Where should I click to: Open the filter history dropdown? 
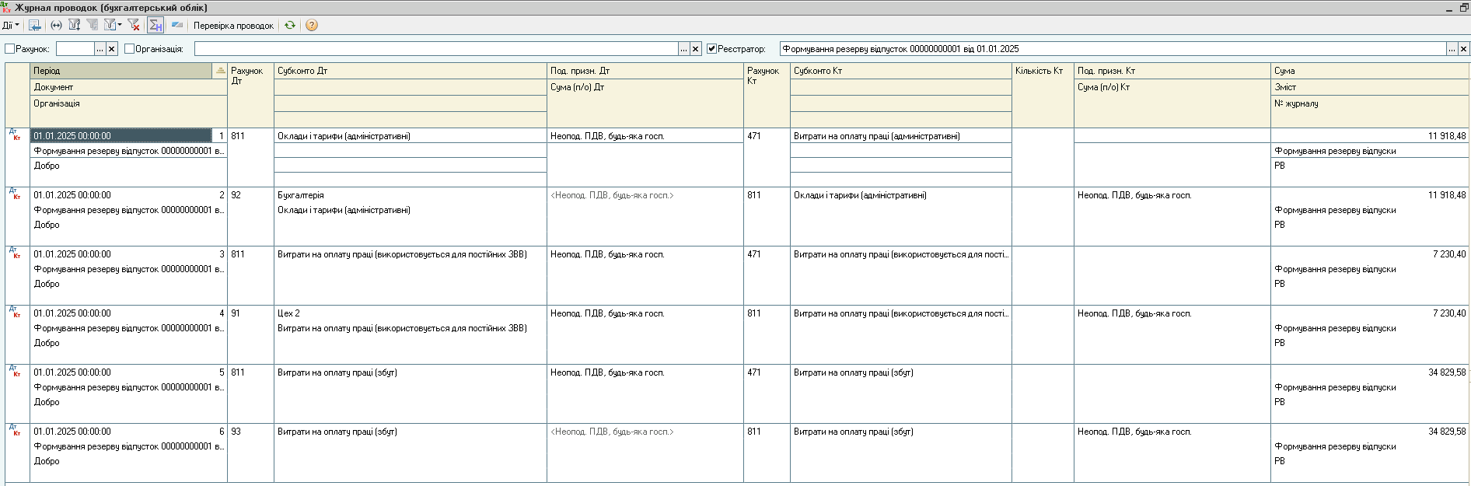coord(113,26)
